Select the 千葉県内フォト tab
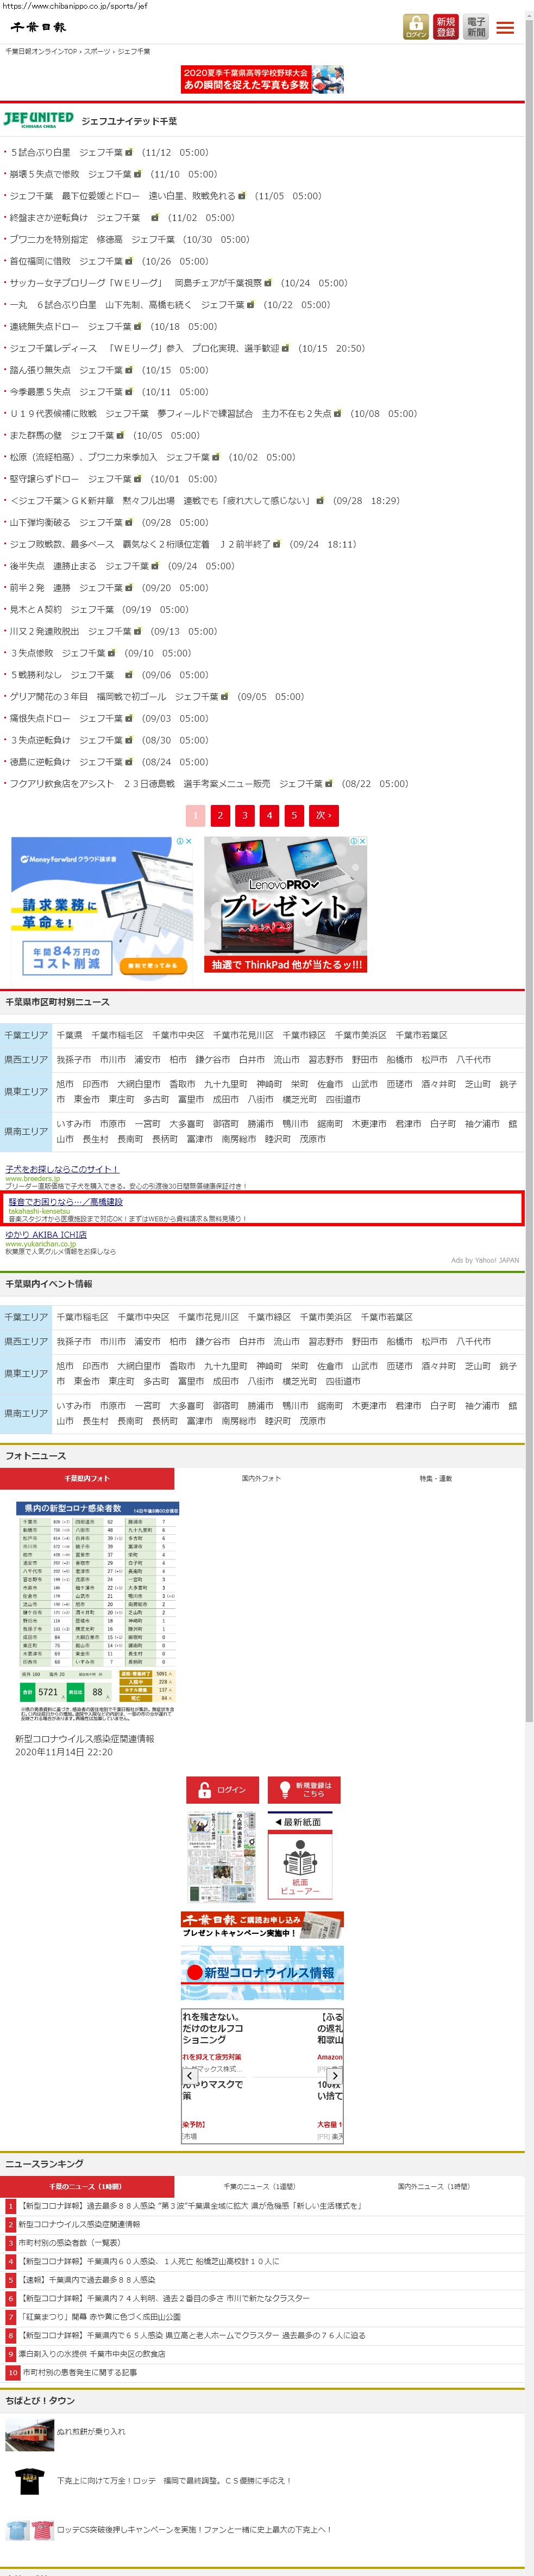Viewport: 534px width, 2576px height. (x=87, y=1478)
